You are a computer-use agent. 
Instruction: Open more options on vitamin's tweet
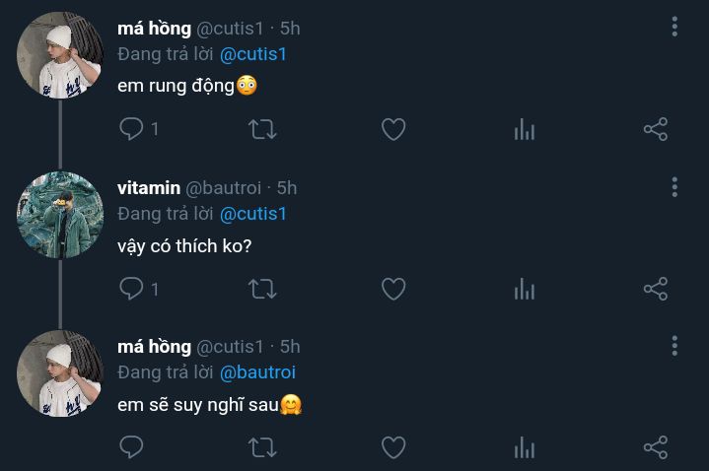pyautogui.click(x=674, y=186)
